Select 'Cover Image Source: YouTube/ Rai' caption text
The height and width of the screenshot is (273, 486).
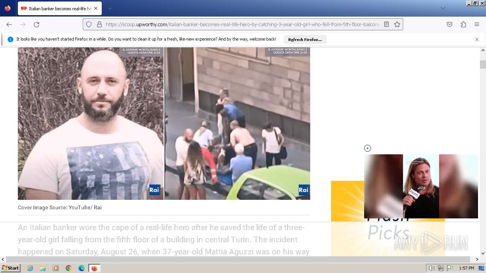[x=60, y=207]
